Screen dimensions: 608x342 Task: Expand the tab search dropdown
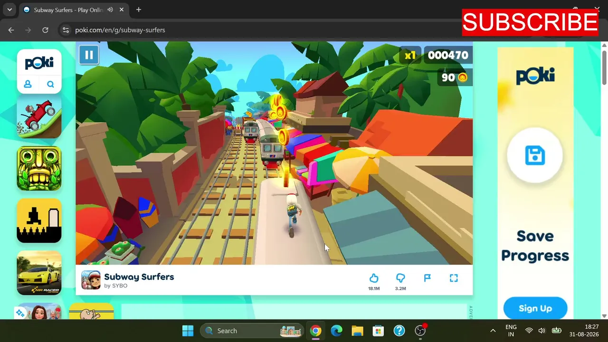[9, 9]
